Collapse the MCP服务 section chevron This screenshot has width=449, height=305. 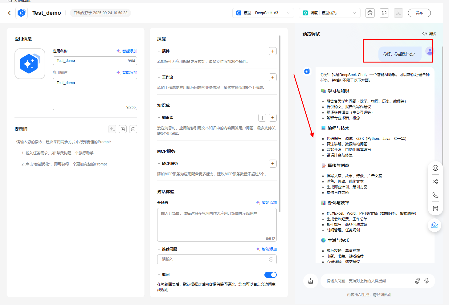(x=159, y=164)
